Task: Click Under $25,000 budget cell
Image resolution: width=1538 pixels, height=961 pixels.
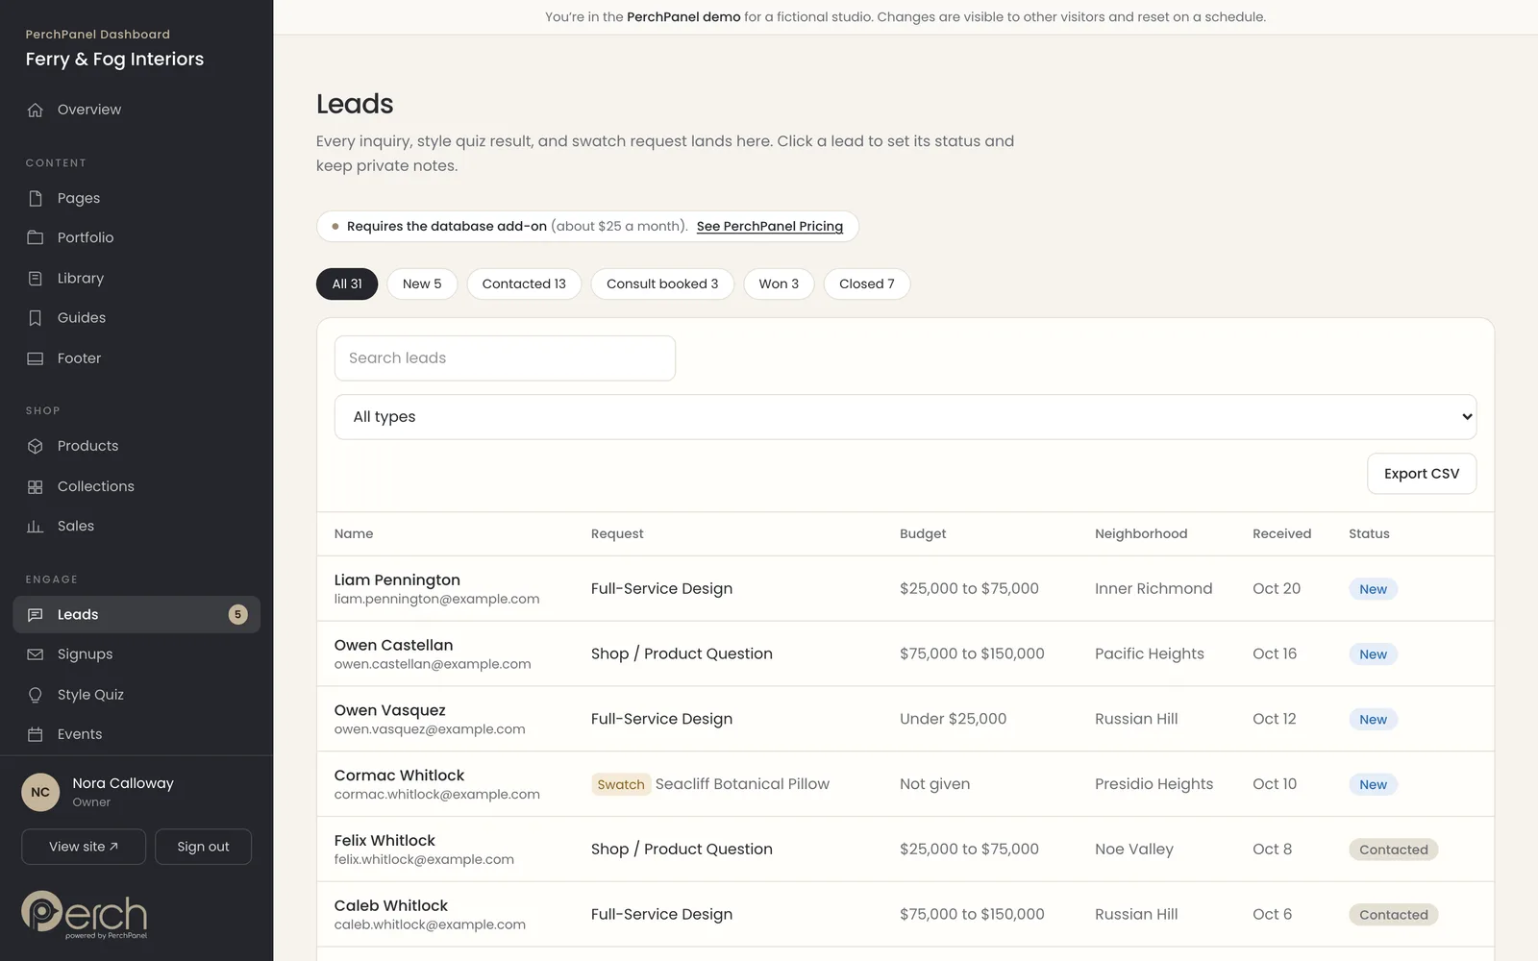Action: coord(954,719)
